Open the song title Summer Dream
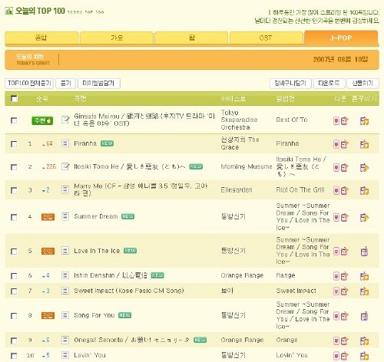 [x=96, y=216]
